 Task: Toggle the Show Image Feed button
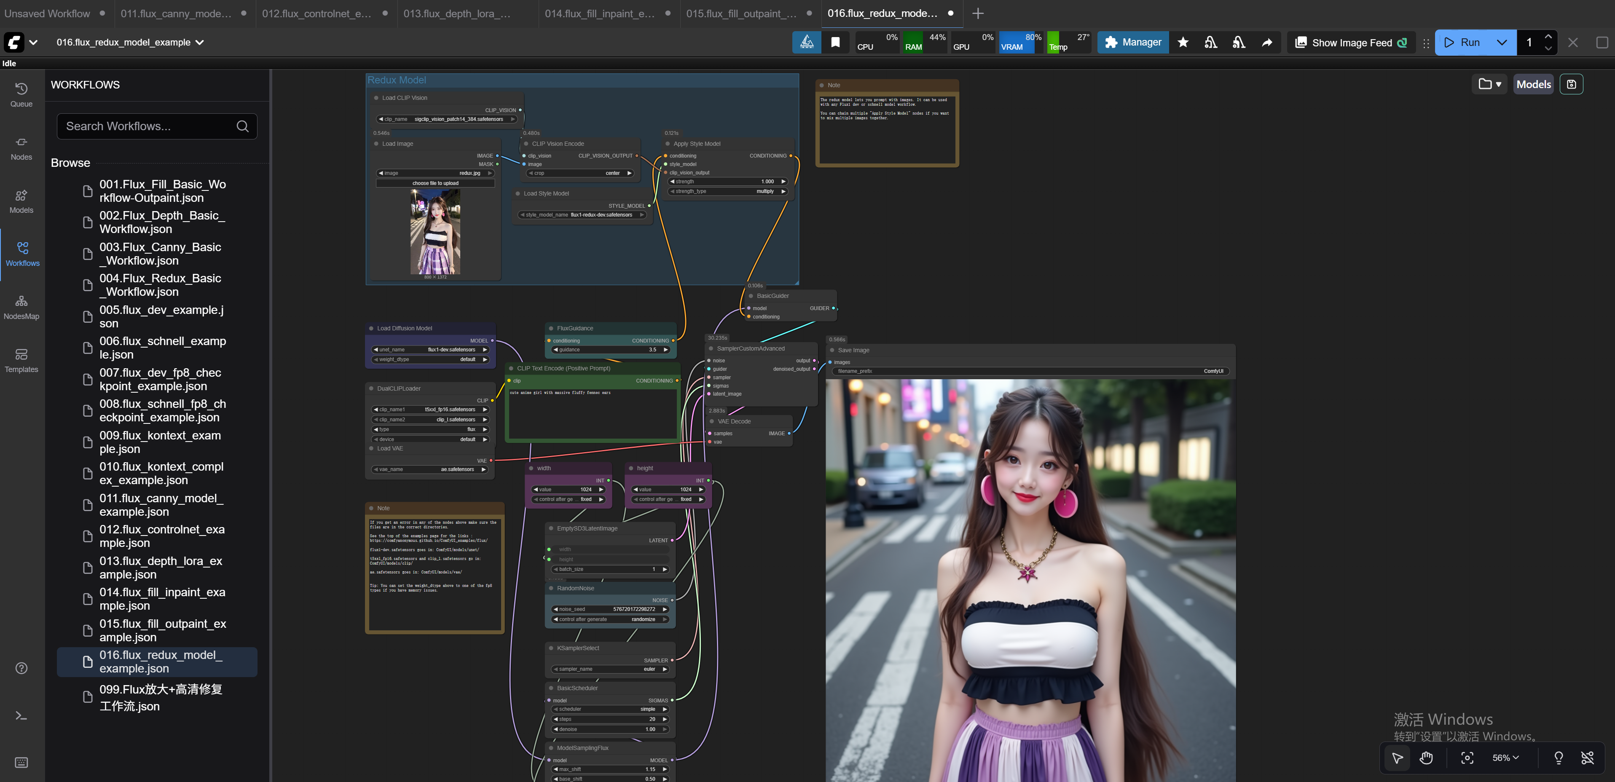[x=1352, y=43]
